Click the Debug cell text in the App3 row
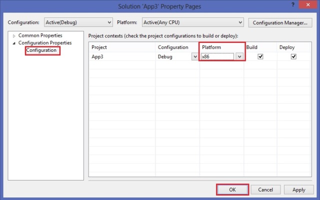The height and width of the screenshot is (200, 320). 165,57
